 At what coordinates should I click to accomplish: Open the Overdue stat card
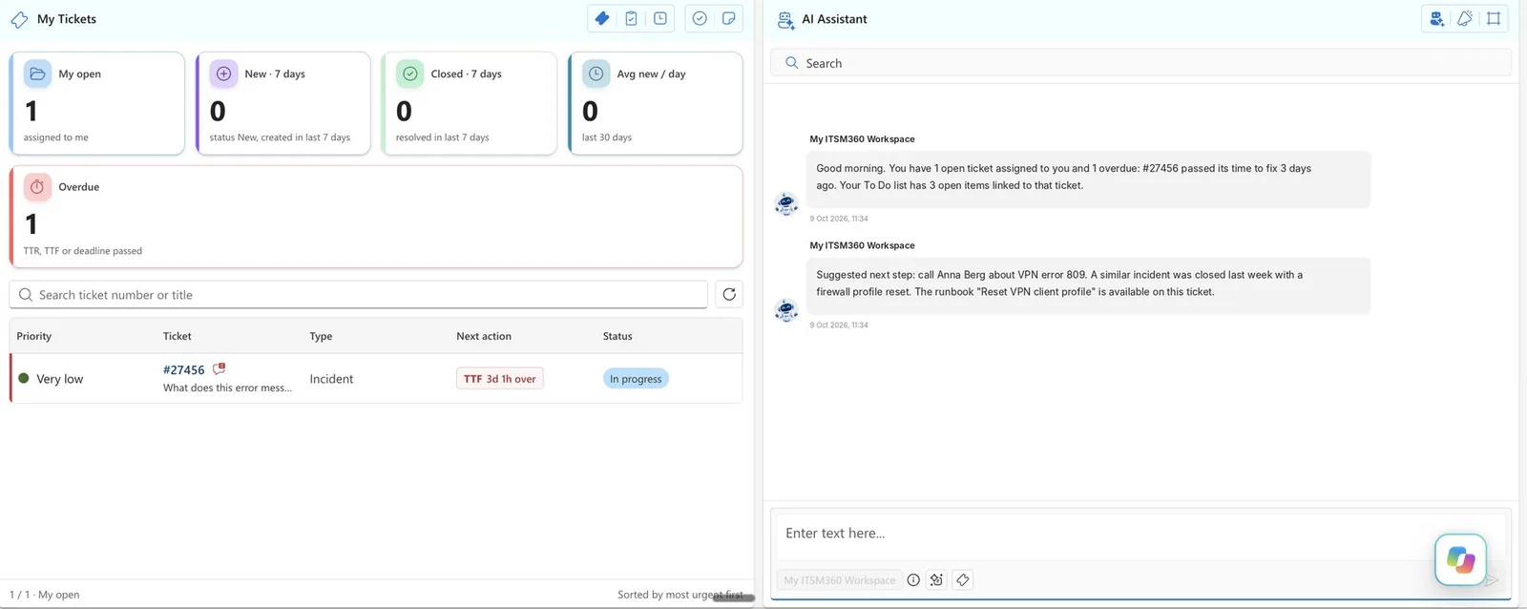tap(376, 217)
